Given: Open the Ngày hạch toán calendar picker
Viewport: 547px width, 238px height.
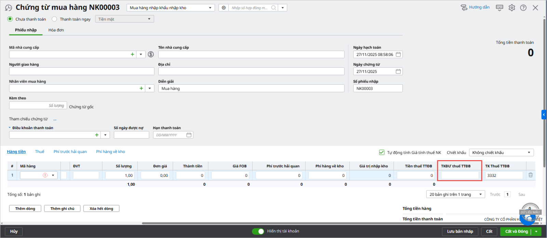Looking at the screenshot, I should pyautogui.click(x=398, y=54).
